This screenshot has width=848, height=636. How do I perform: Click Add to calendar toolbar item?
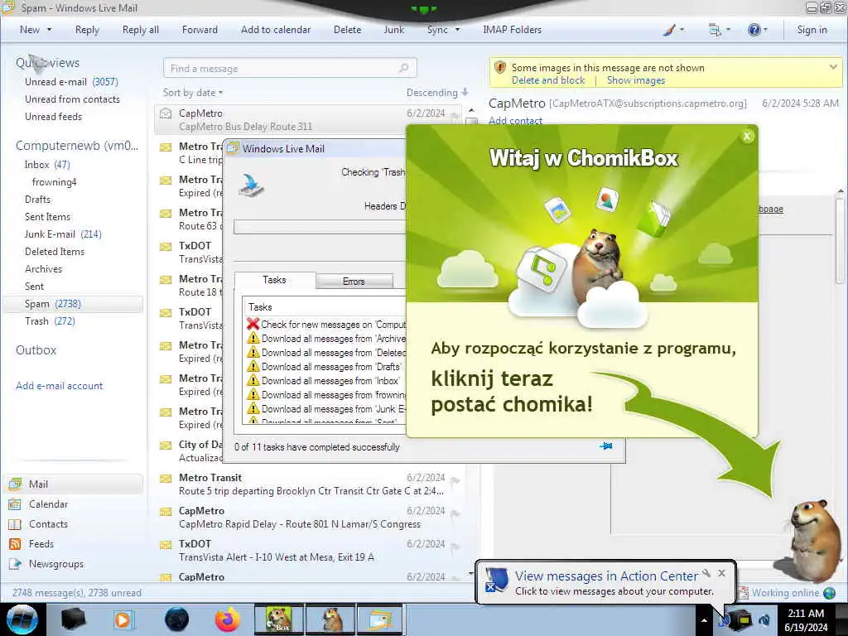[276, 30]
